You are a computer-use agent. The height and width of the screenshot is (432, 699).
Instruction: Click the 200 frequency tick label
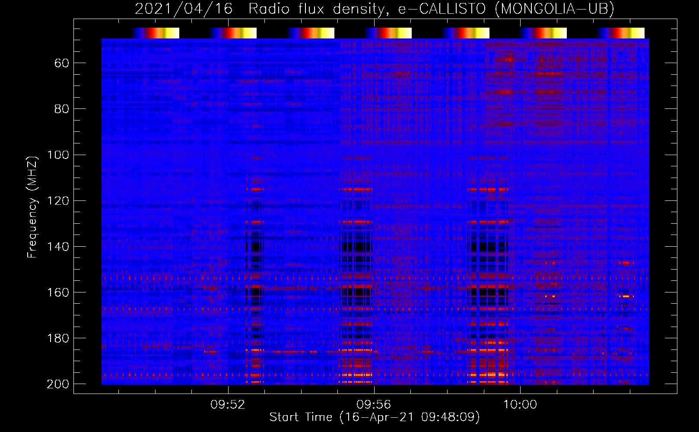pos(58,384)
